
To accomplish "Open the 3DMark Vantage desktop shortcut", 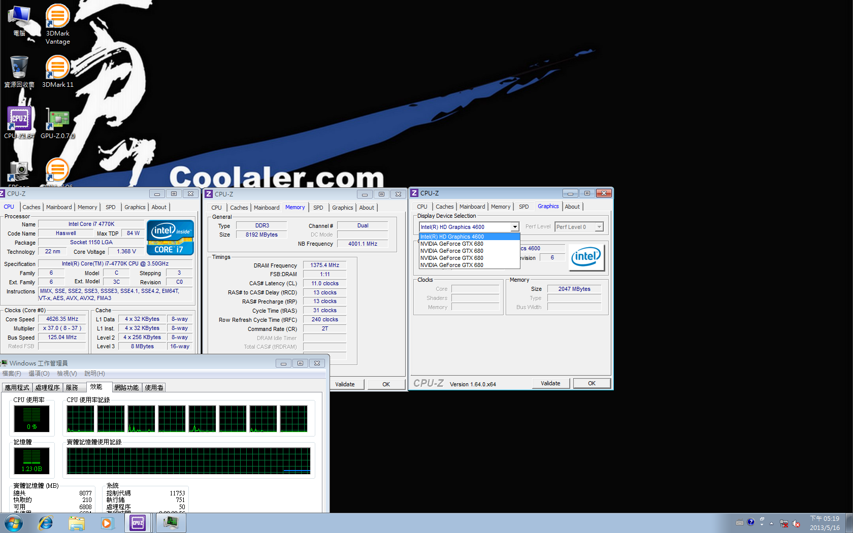I will coord(57,24).
